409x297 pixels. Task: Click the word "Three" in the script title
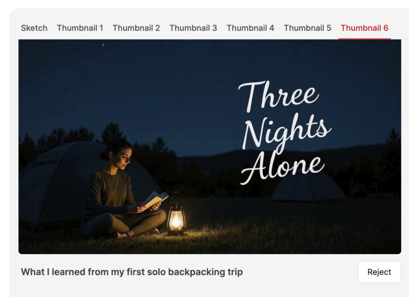pyautogui.click(x=279, y=96)
